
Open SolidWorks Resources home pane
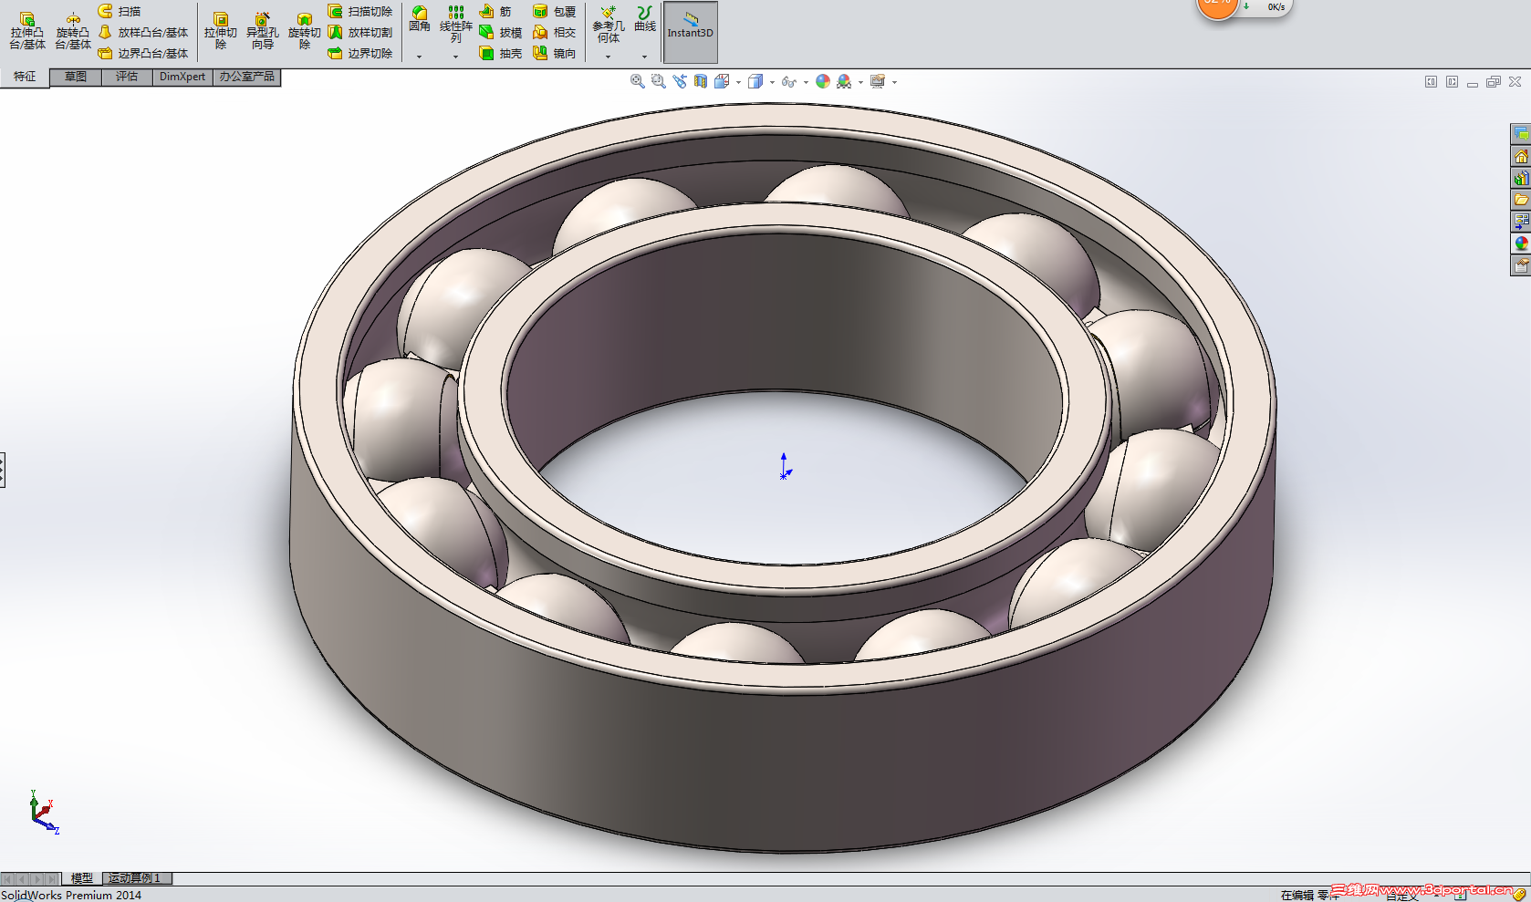[x=1521, y=156]
